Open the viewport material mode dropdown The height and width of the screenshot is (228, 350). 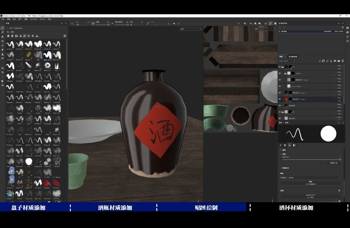pos(191,29)
